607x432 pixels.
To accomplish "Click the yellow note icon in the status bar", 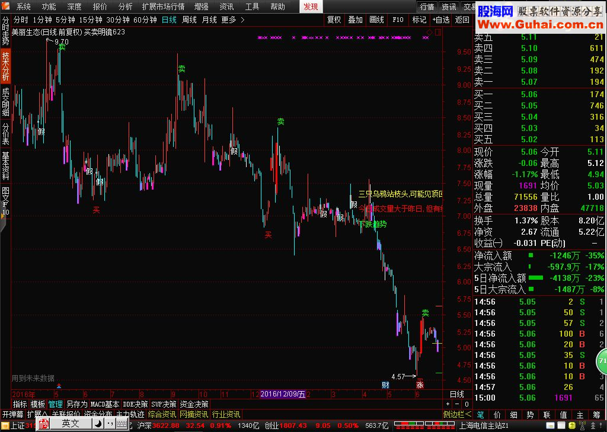I will coord(551,426).
